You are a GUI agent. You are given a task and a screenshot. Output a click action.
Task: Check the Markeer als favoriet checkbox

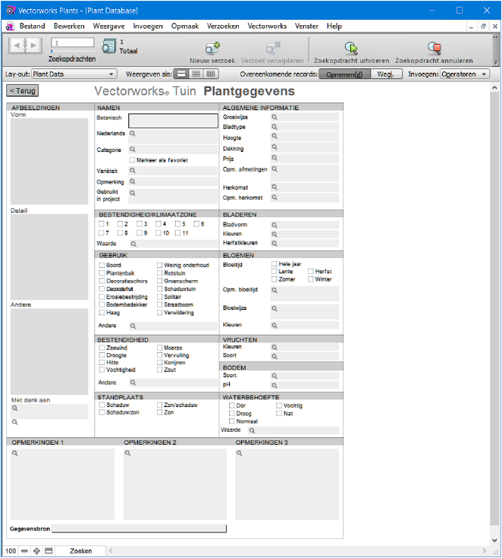click(x=133, y=160)
